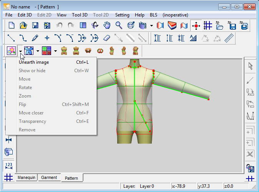
Task: Click the Save floppy disk icon
Action: click(35, 26)
